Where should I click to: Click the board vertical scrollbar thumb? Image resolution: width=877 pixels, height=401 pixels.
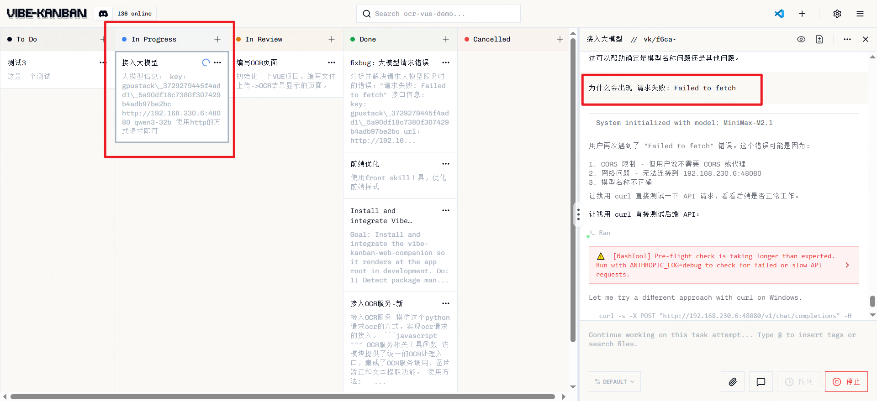tap(573, 189)
